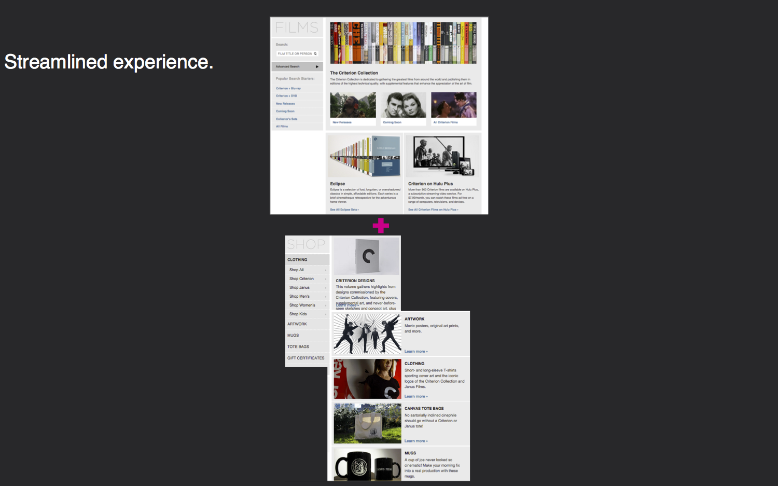Select Coming Soon in Popular Search Starters
Image resolution: width=778 pixels, height=486 pixels.
pos(285,111)
